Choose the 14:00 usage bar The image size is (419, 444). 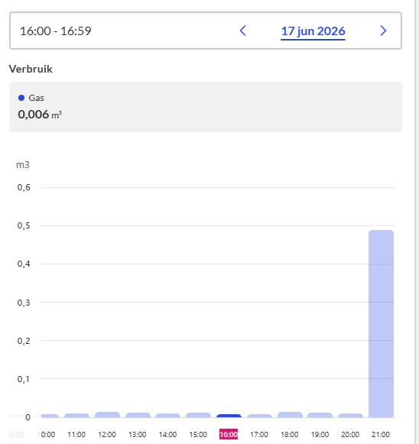167,416
